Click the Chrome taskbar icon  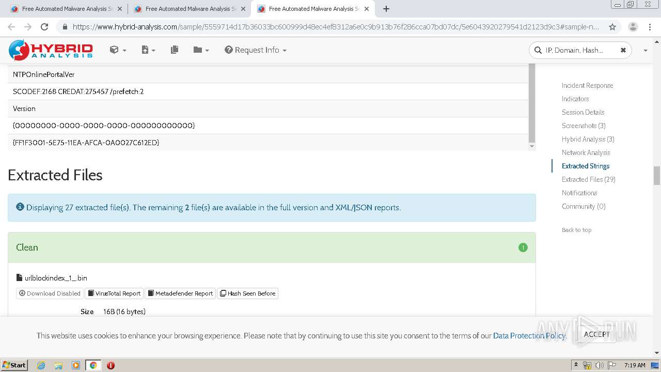(93, 365)
